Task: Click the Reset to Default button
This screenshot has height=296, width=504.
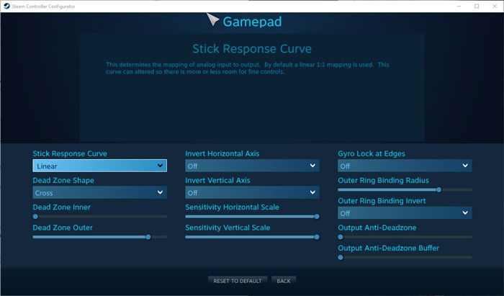Action: [x=238, y=281]
